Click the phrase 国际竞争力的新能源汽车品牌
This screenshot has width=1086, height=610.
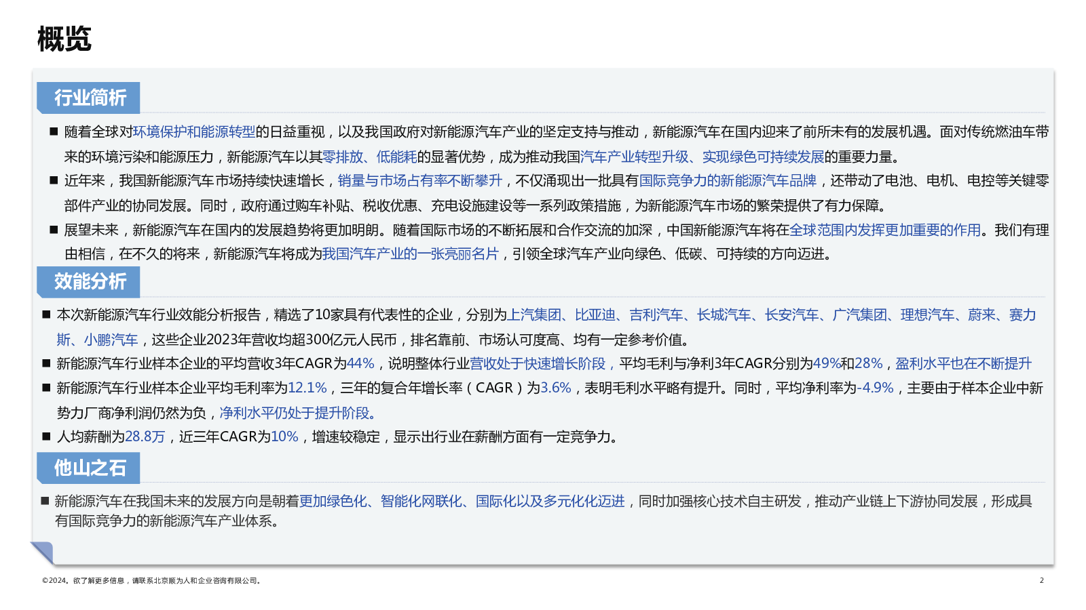pos(728,180)
